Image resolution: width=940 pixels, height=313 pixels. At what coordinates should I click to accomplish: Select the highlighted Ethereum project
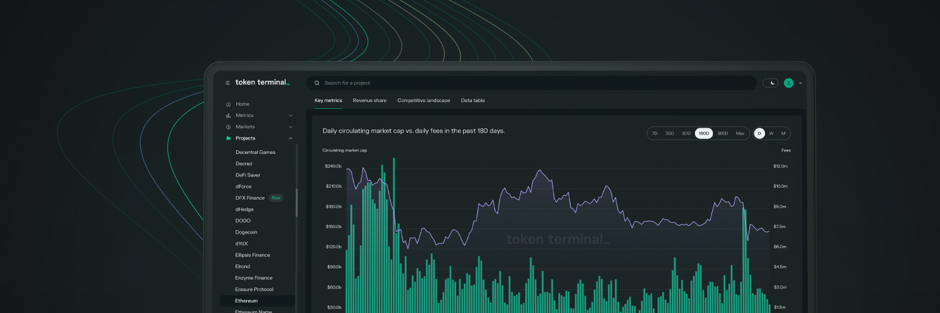[257, 300]
